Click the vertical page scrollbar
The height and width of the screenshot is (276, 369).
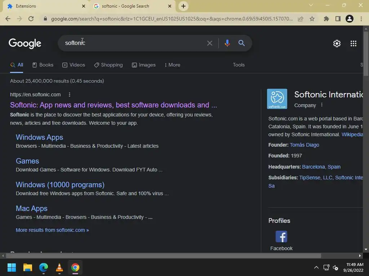(x=366, y=54)
